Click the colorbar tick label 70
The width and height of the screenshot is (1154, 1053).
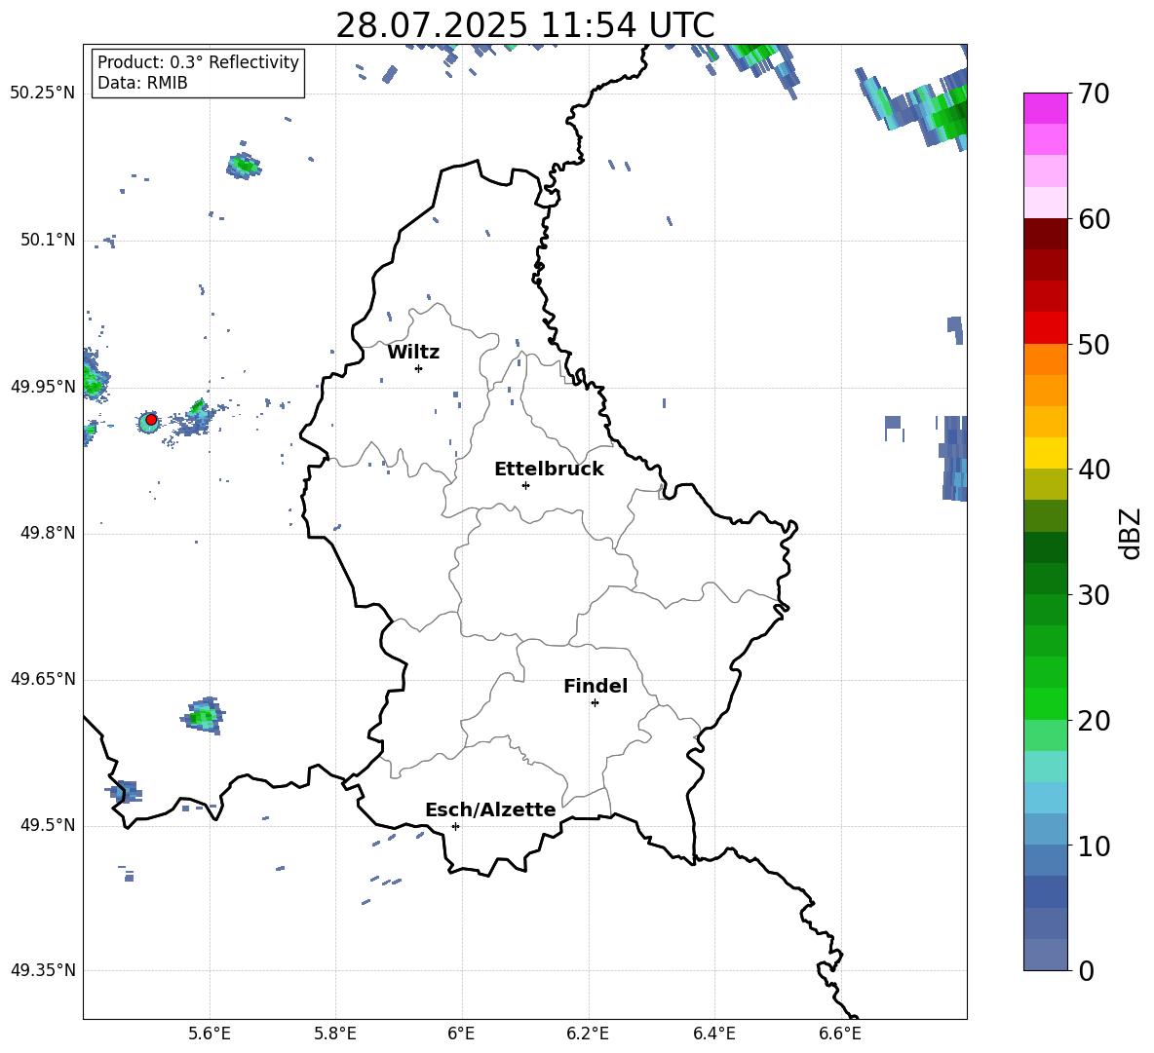tap(1094, 94)
